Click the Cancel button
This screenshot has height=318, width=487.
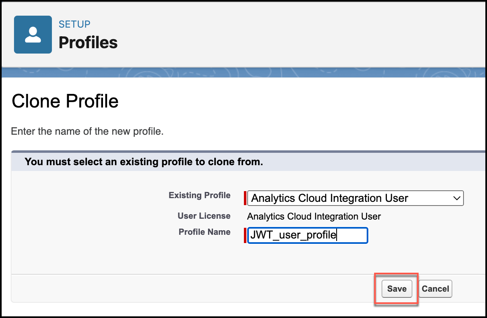point(435,289)
